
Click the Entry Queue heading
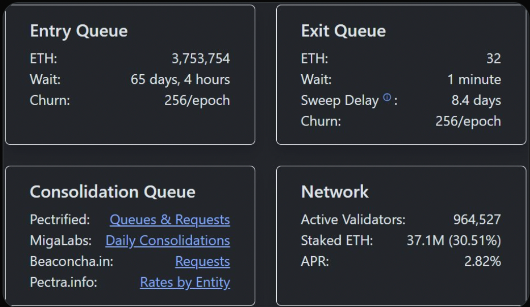pyautogui.click(x=79, y=31)
